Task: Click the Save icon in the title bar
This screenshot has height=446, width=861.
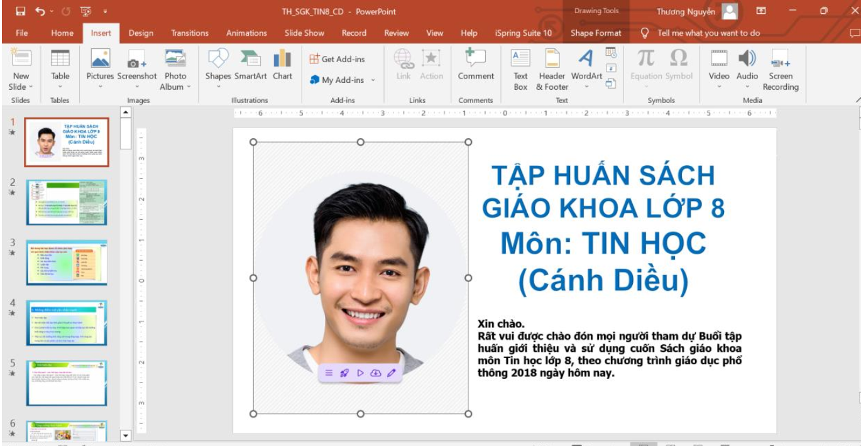Action: [x=21, y=11]
